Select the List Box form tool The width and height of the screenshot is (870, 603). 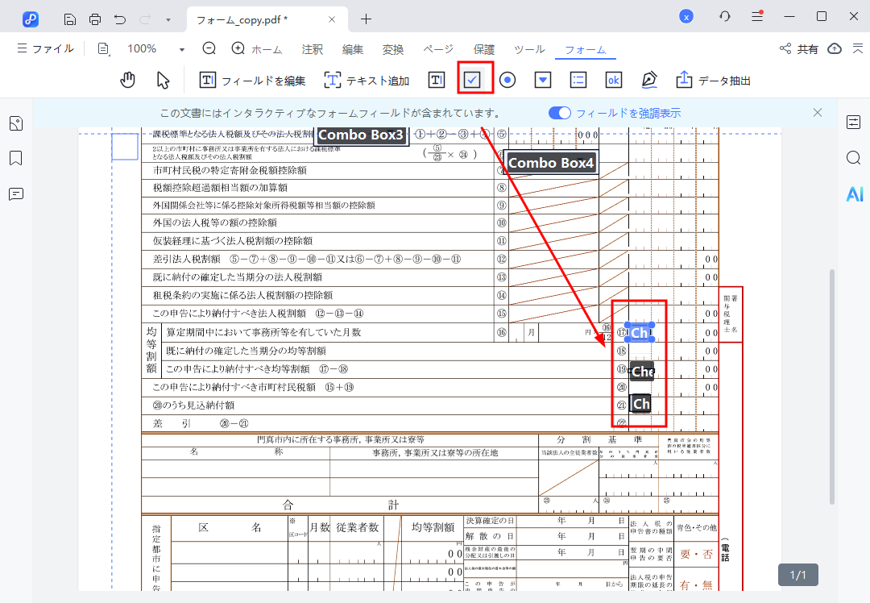pos(578,79)
